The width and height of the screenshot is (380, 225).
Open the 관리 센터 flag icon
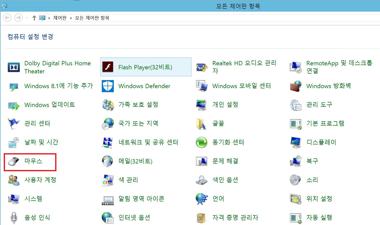click(x=14, y=124)
